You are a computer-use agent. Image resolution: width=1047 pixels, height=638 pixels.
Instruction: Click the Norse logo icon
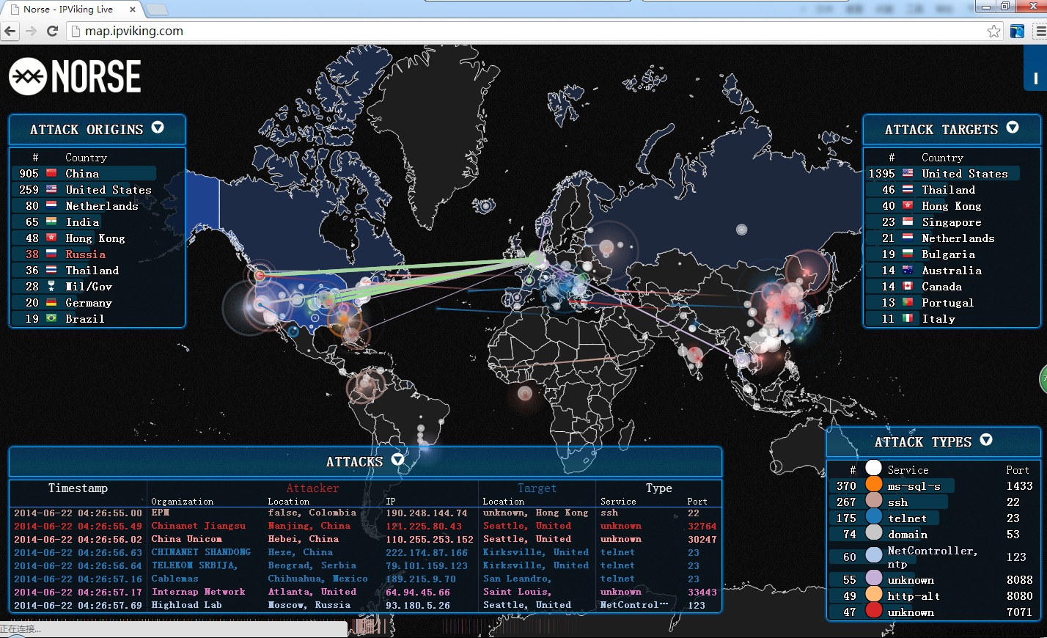coord(28,76)
